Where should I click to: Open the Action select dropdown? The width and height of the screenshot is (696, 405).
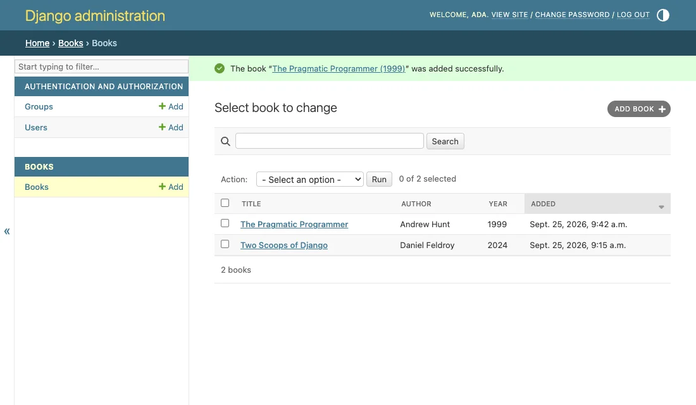pyautogui.click(x=310, y=180)
